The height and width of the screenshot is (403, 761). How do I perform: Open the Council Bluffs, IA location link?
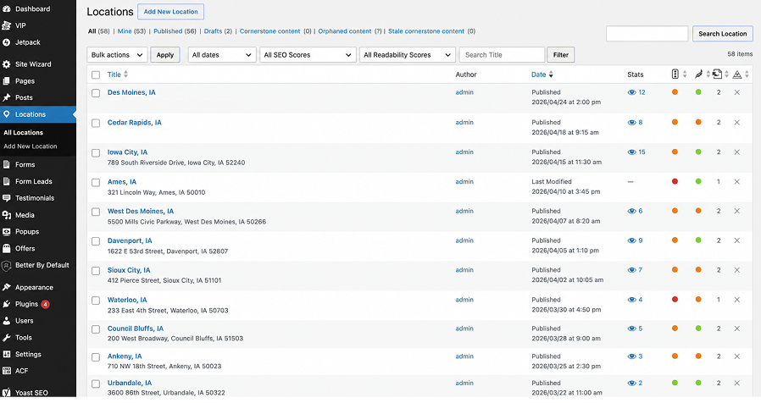tap(136, 328)
